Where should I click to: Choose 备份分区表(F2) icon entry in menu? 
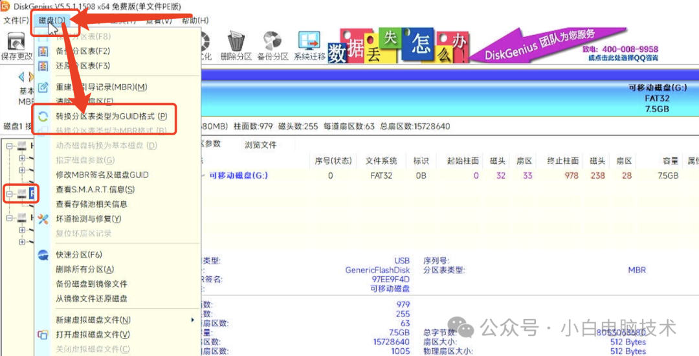(x=43, y=51)
